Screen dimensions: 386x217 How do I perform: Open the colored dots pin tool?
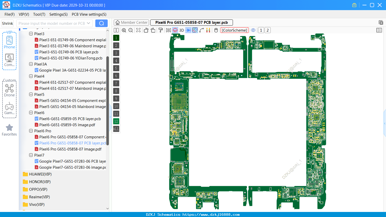208,30
